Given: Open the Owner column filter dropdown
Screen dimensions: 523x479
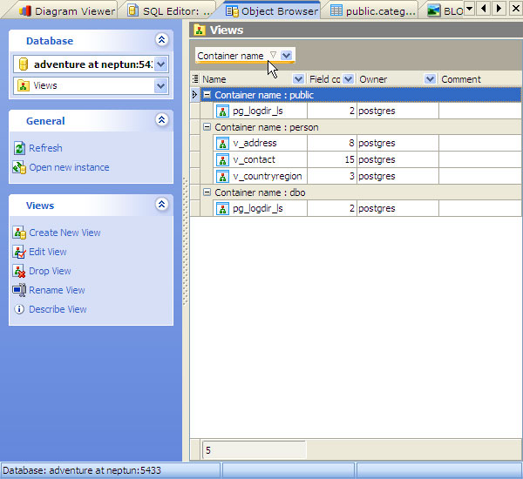Looking at the screenshot, I should point(430,79).
